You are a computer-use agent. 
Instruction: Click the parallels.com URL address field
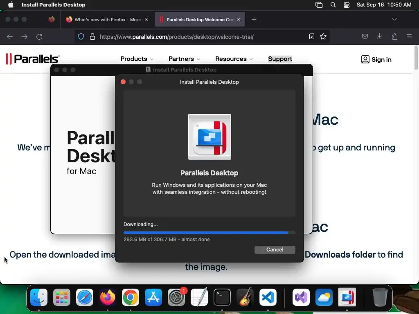[x=176, y=37]
